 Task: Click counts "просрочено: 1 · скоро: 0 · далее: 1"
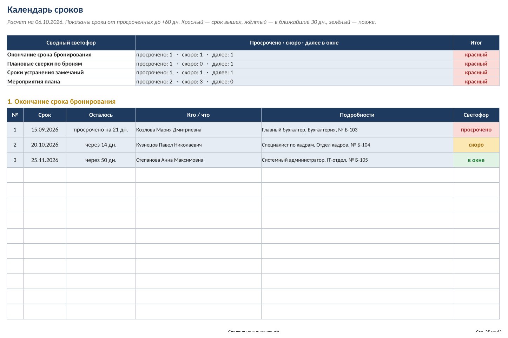(185, 64)
